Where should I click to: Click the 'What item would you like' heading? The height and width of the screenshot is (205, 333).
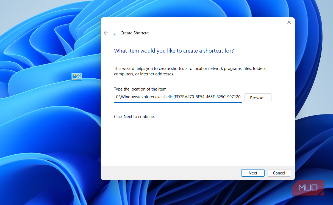[x=174, y=51]
